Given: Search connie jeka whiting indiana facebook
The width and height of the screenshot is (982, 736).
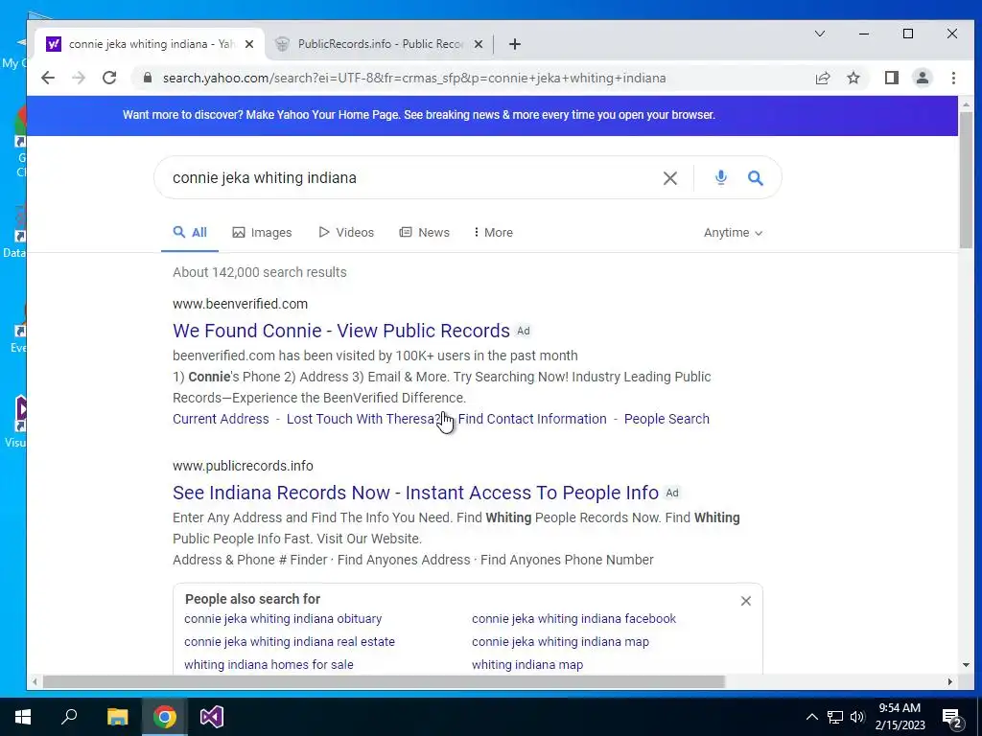Looking at the screenshot, I should tap(573, 618).
